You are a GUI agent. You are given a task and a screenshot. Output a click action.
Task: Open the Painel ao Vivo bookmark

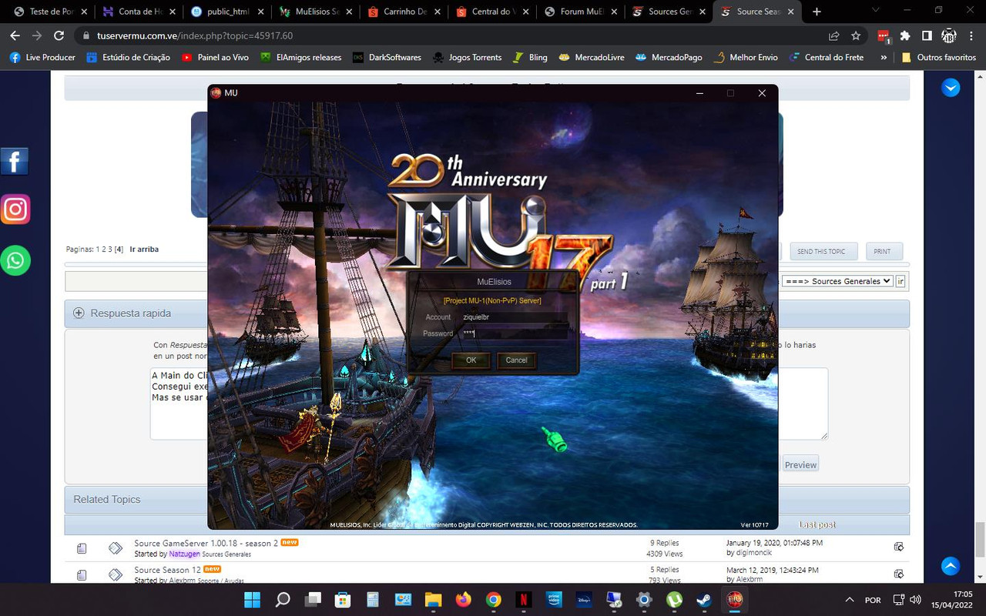click(215, 57)
